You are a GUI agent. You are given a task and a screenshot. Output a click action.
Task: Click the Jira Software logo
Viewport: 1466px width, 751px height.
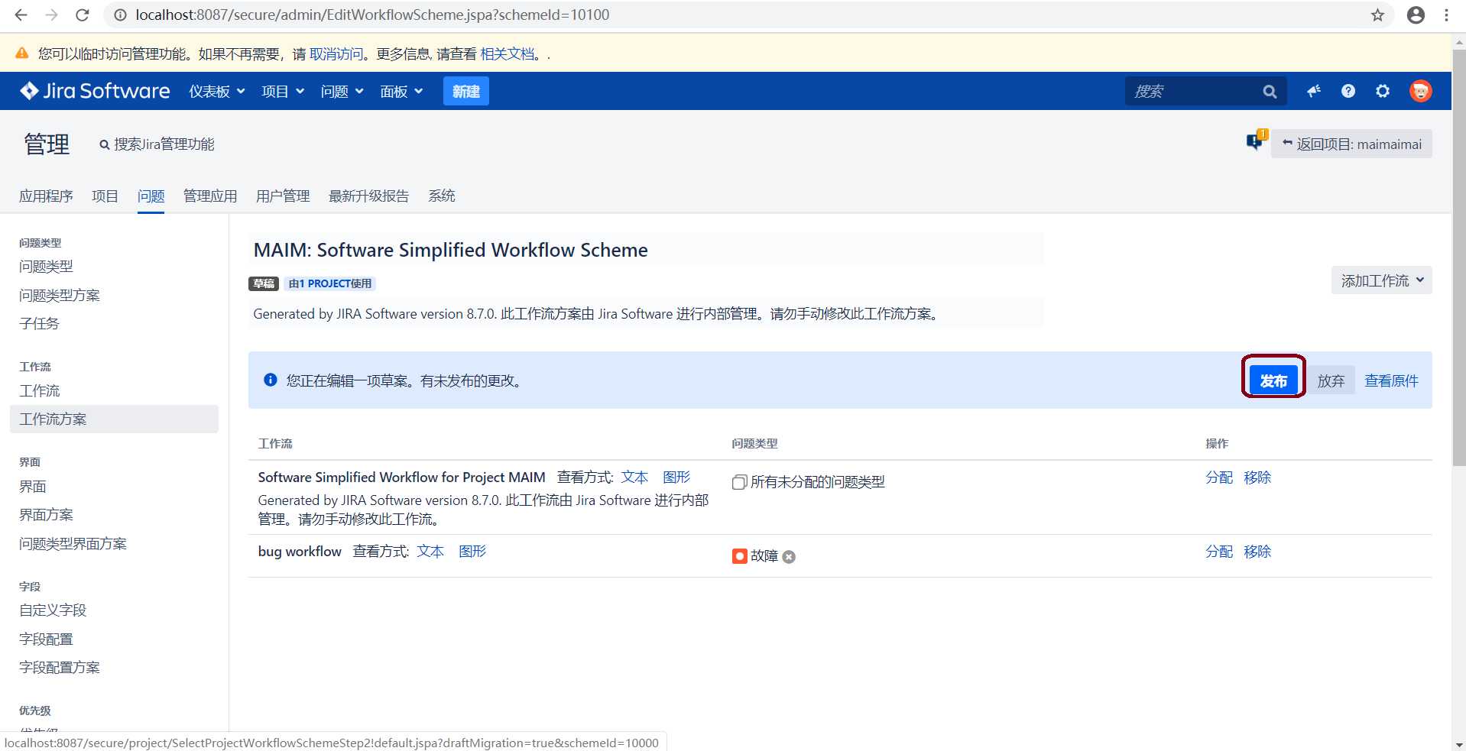click(95, 91)
